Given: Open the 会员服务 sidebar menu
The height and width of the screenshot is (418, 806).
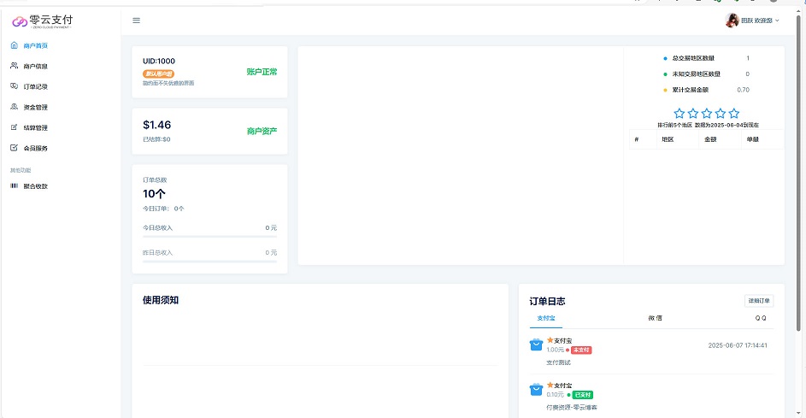Looking at the screenshot, I should click(35, 148).
